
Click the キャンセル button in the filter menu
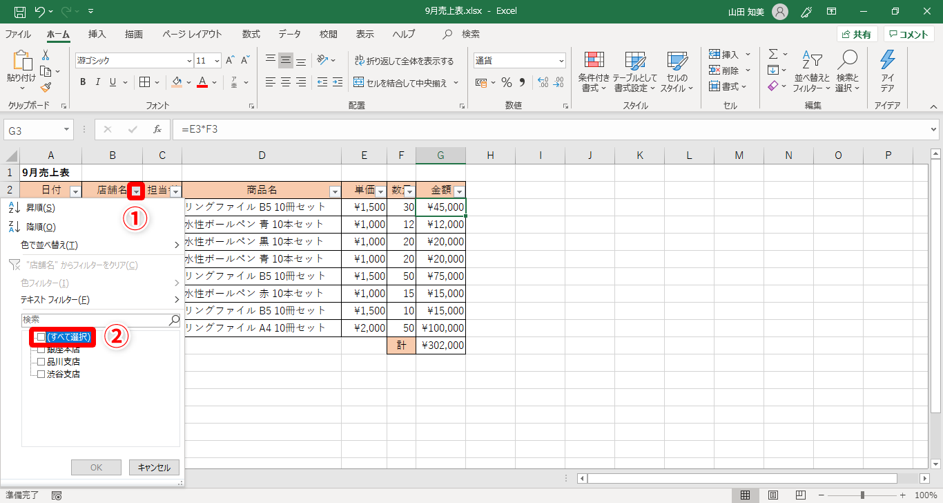154,468
